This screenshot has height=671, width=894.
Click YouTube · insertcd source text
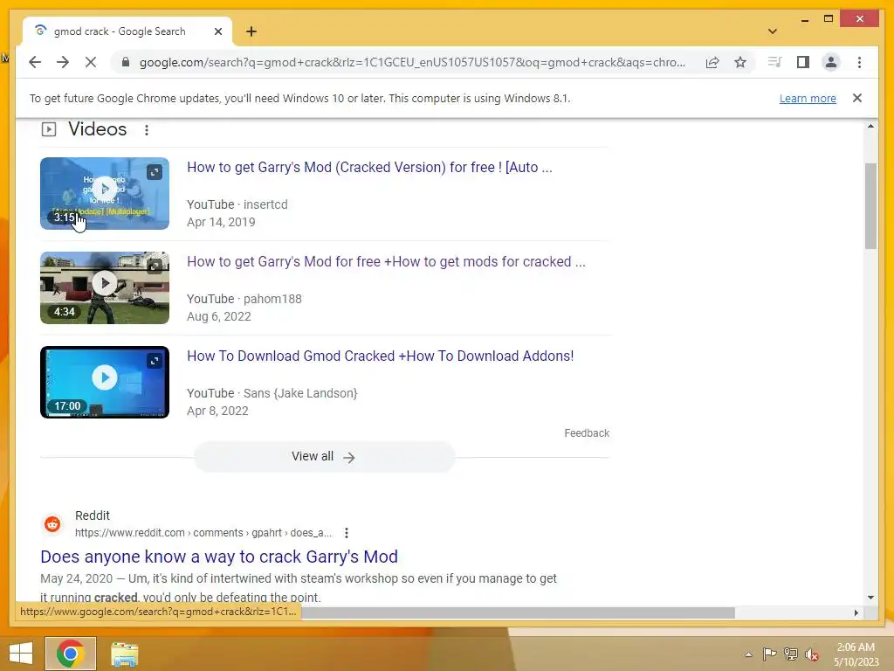pyautogui.click(x=237, y=204)
